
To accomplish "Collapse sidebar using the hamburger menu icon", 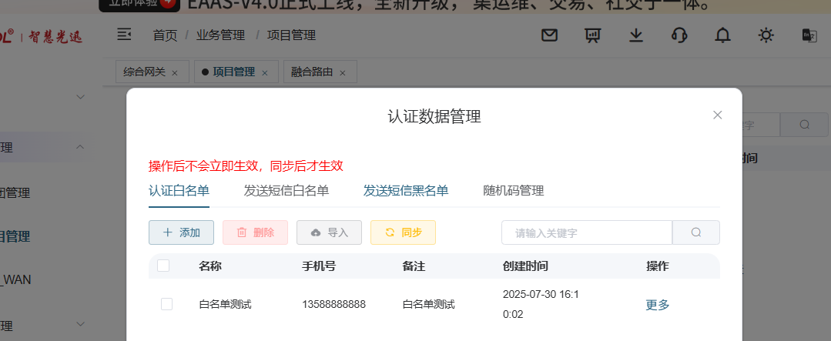I will (x=124, y=35).
